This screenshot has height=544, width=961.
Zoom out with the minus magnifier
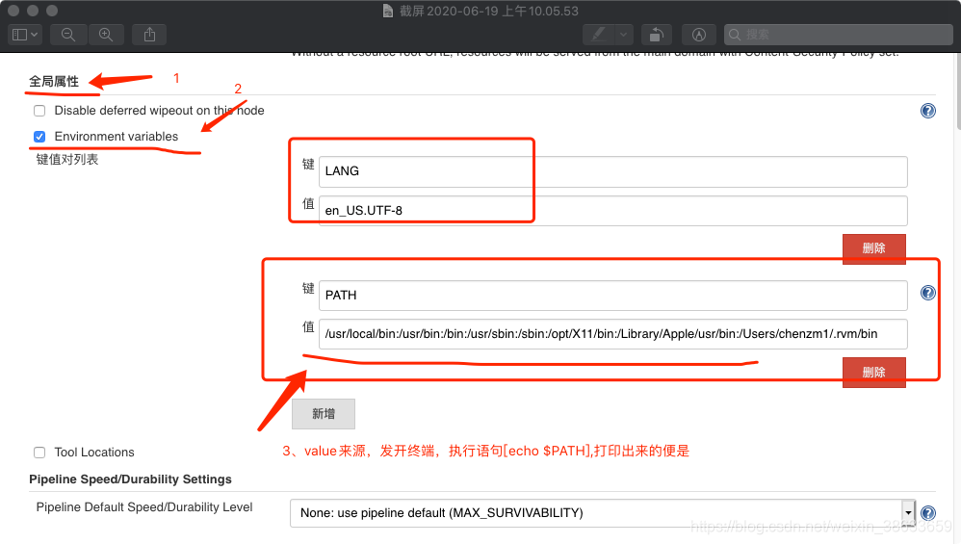pos(68,35)
